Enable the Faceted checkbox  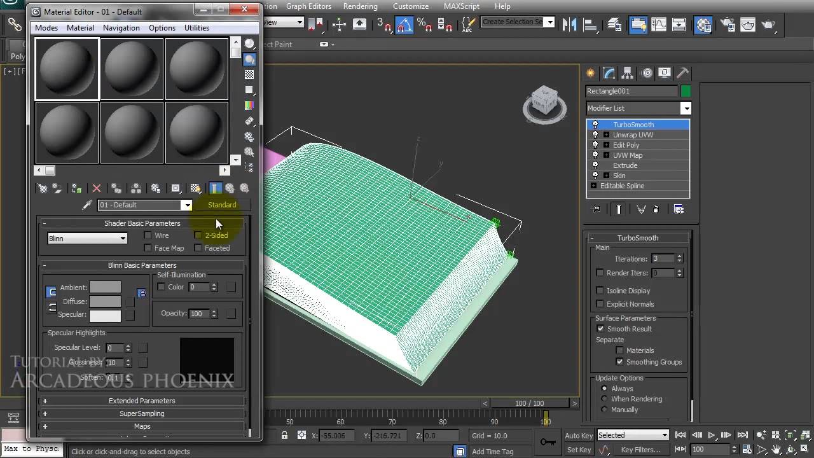pos(198,248)
